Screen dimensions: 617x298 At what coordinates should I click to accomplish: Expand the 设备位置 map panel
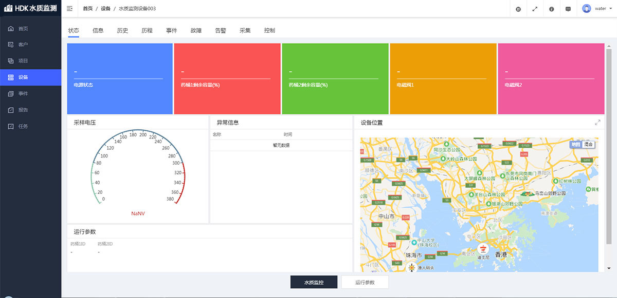597,123
